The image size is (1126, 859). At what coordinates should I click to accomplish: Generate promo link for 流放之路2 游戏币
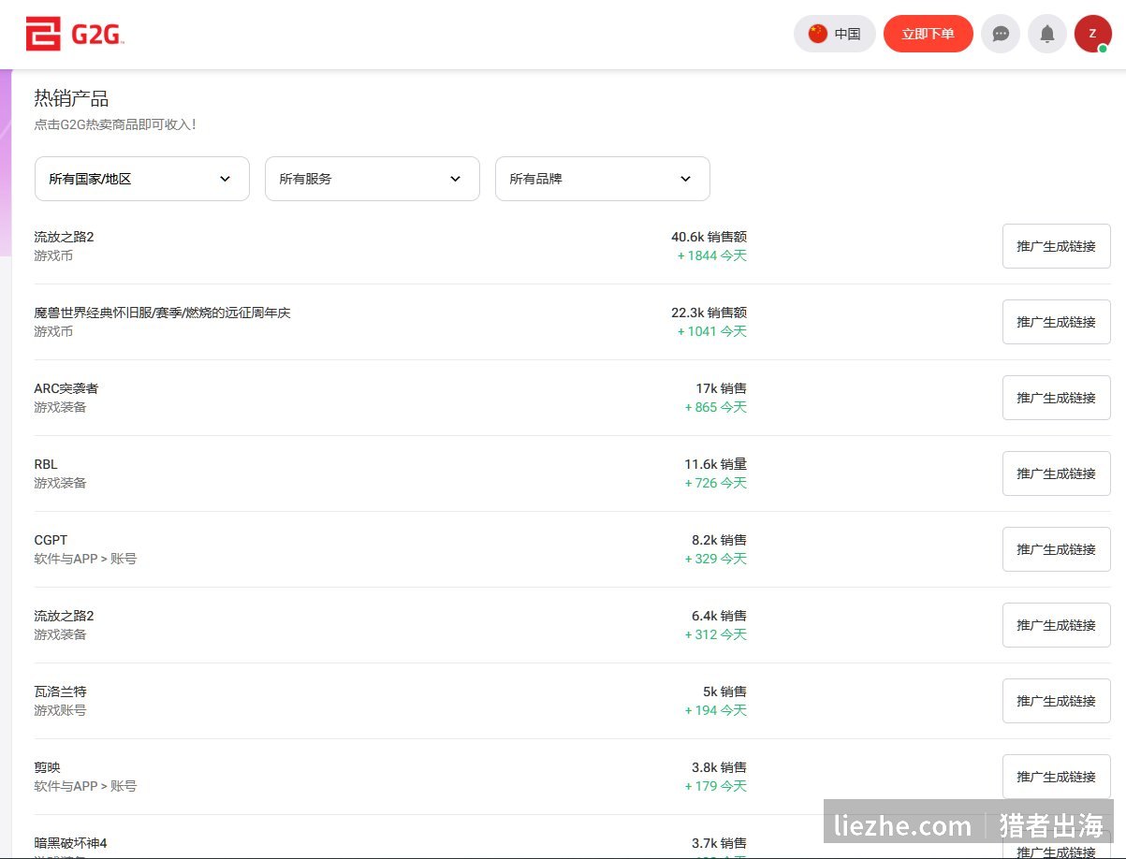[1057, 246]
